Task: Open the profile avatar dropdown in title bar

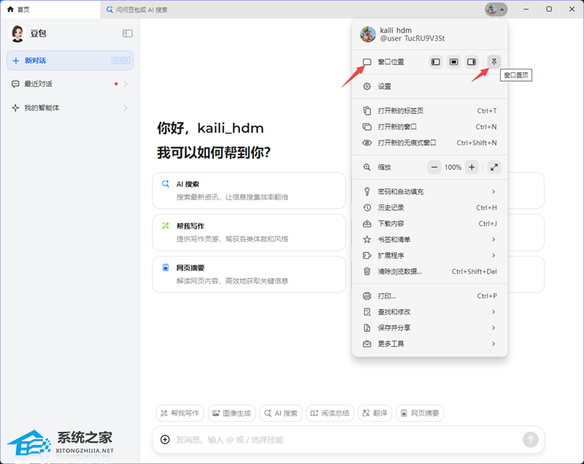Action: pos(496,9)
